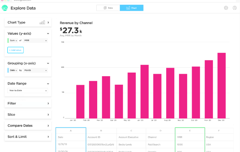Click the bar chart icon in Chart Type
Screen dimensions: 240x152
pos(42,23)
